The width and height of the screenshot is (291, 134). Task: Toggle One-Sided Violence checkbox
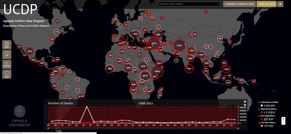coord(259,123)
